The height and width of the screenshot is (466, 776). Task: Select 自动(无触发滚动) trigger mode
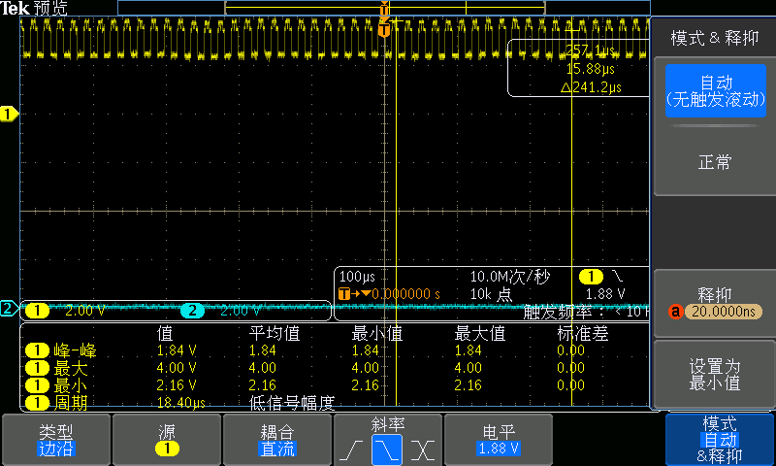click(715, 90)
